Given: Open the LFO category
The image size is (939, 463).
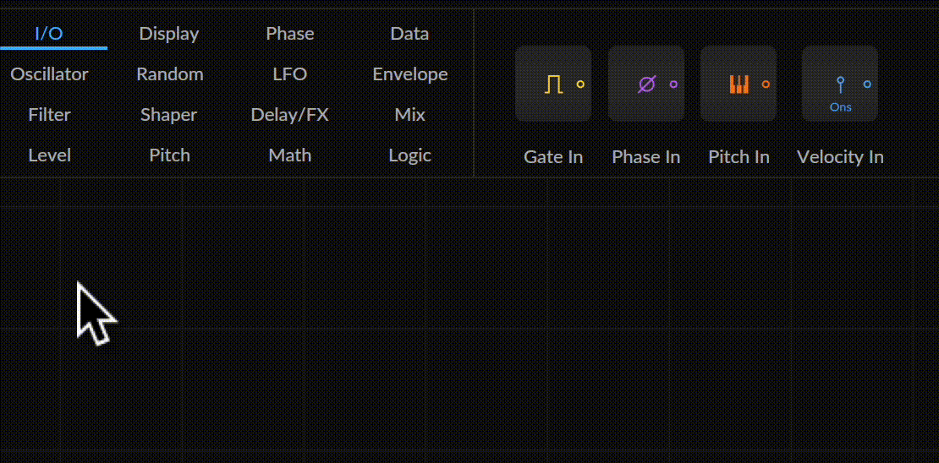Looking at the screenshot, I should (290, 74).
